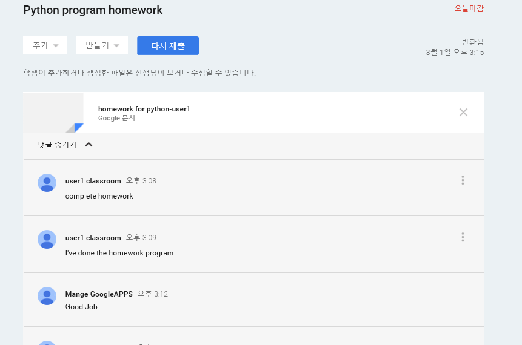Click avatar beside the 'complete homework' comment

click(x=47, y=183)
